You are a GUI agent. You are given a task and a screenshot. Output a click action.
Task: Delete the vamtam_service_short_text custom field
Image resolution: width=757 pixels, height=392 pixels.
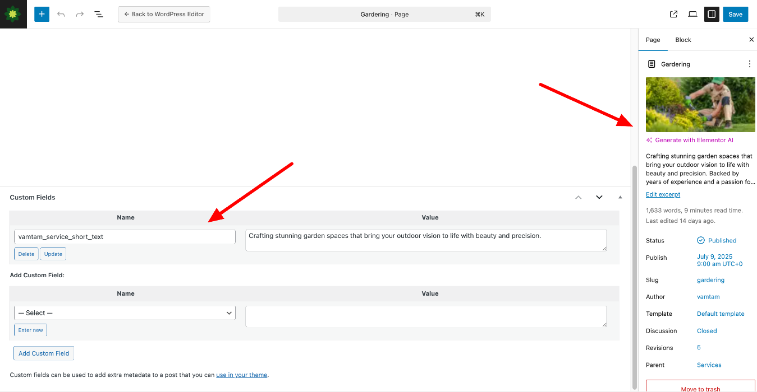point(26,254)
